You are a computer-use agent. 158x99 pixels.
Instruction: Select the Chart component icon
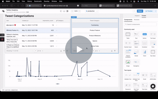[145, 52]
